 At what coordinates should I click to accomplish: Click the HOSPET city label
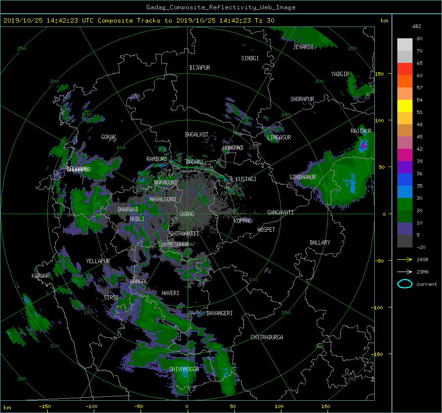click(266, 230)
